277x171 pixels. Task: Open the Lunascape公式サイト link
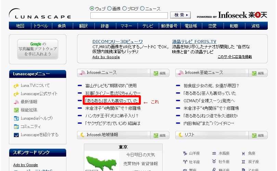click(39, 94)
